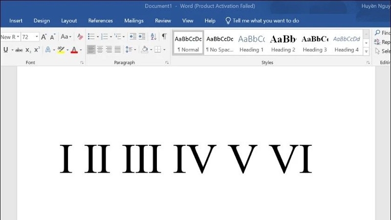Open the font size dropdown showing 72
The image size is (391, 220).
(37, 37)
